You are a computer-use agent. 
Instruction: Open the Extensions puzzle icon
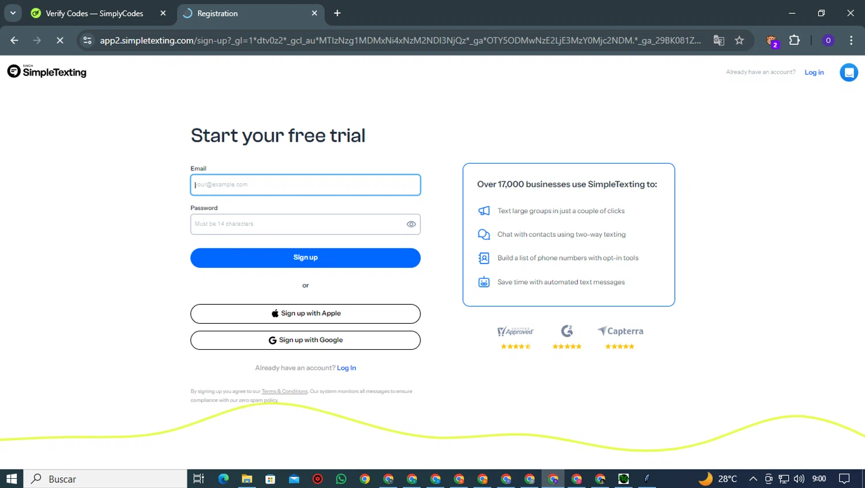point(795,40)
